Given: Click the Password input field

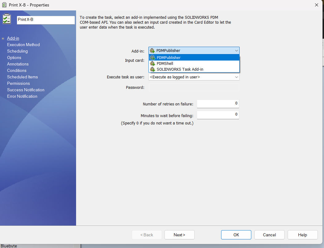Looking at the screenshot, I should pyautogui.click(x=194, y=87).
